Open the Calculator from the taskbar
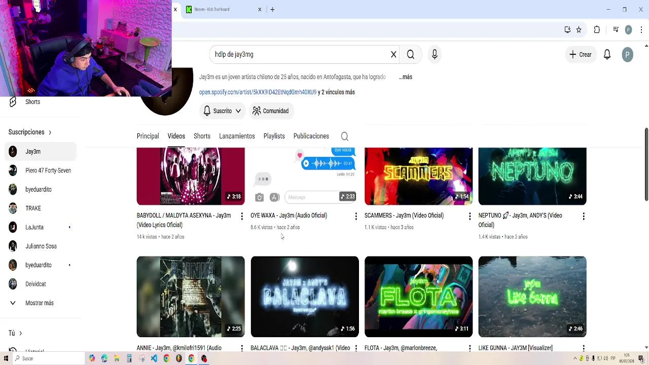649x365 pixels. 129,358
